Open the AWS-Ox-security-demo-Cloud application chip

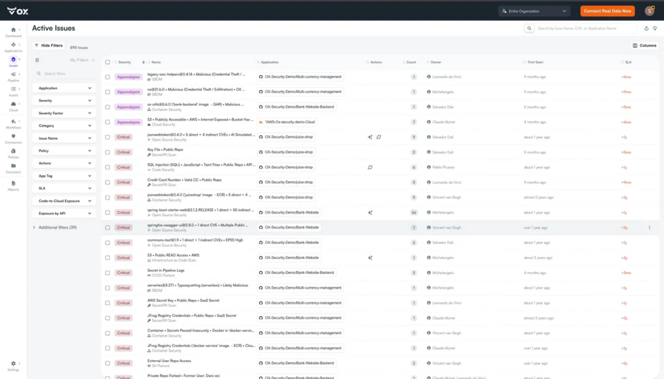pos(287,122)
